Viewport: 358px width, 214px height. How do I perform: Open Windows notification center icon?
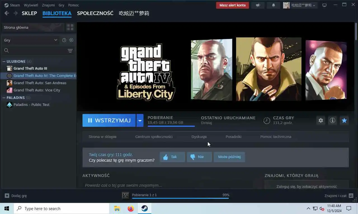click(x=349, y=208)
